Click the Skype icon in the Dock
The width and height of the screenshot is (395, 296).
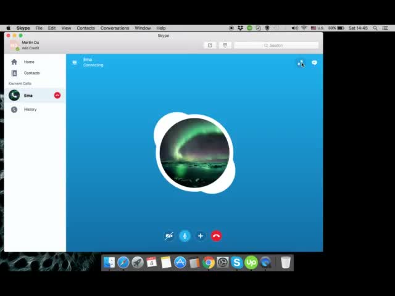[x=237, y=263]
